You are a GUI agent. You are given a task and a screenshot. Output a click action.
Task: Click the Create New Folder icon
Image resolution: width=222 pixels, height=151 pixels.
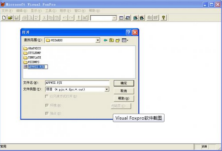point(118,40)
